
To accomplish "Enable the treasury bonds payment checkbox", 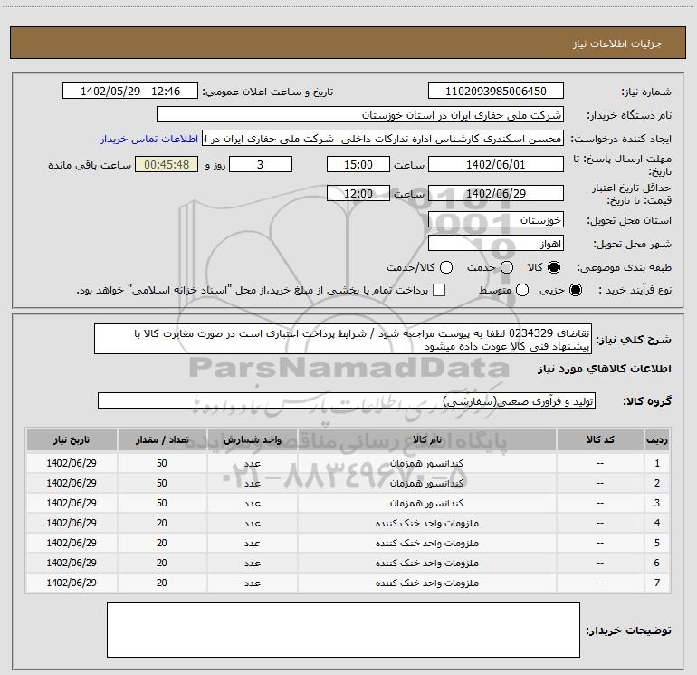I will 439,291.
